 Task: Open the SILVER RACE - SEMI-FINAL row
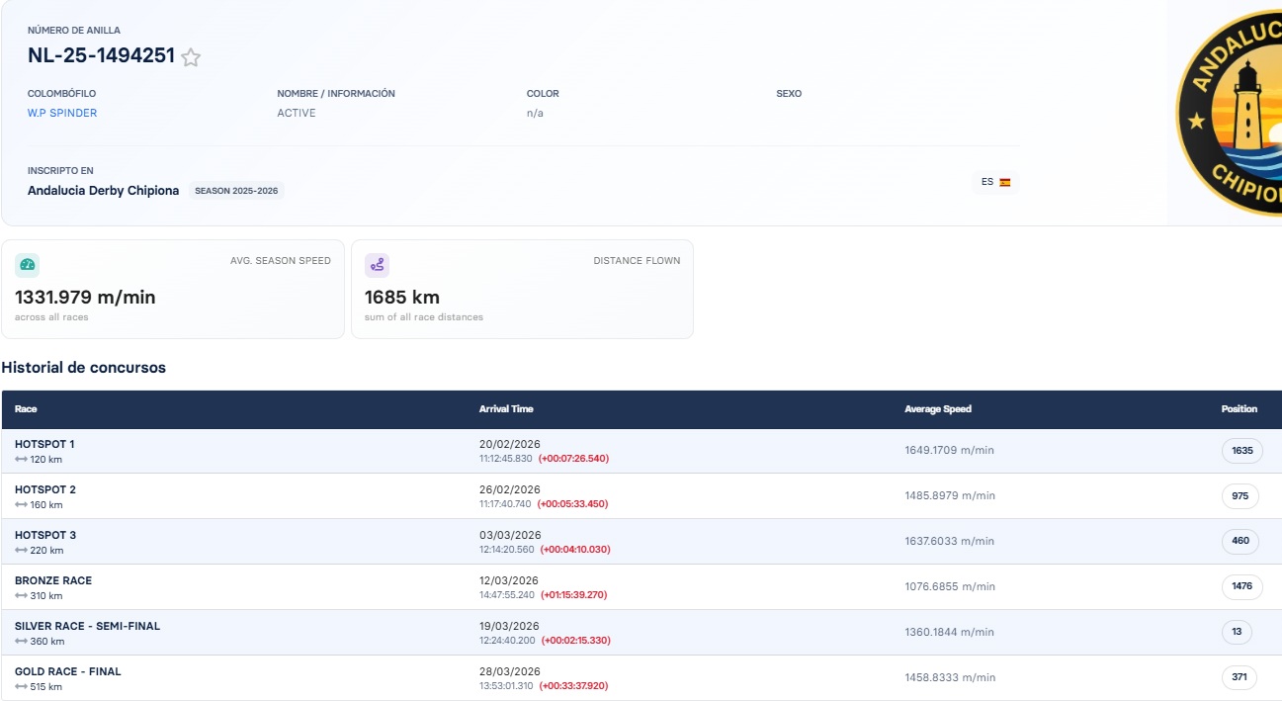click(x=641, y=633)
